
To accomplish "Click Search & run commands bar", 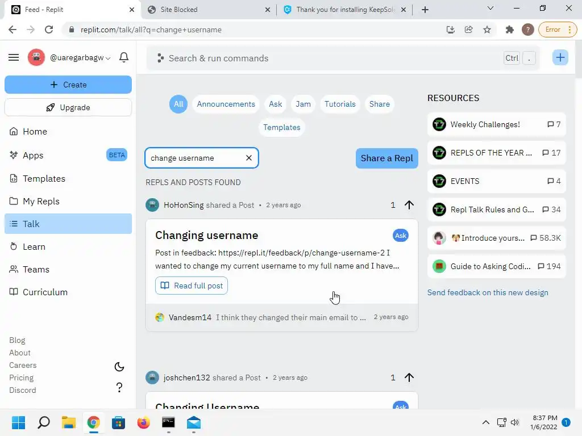I will coord(342,58).
